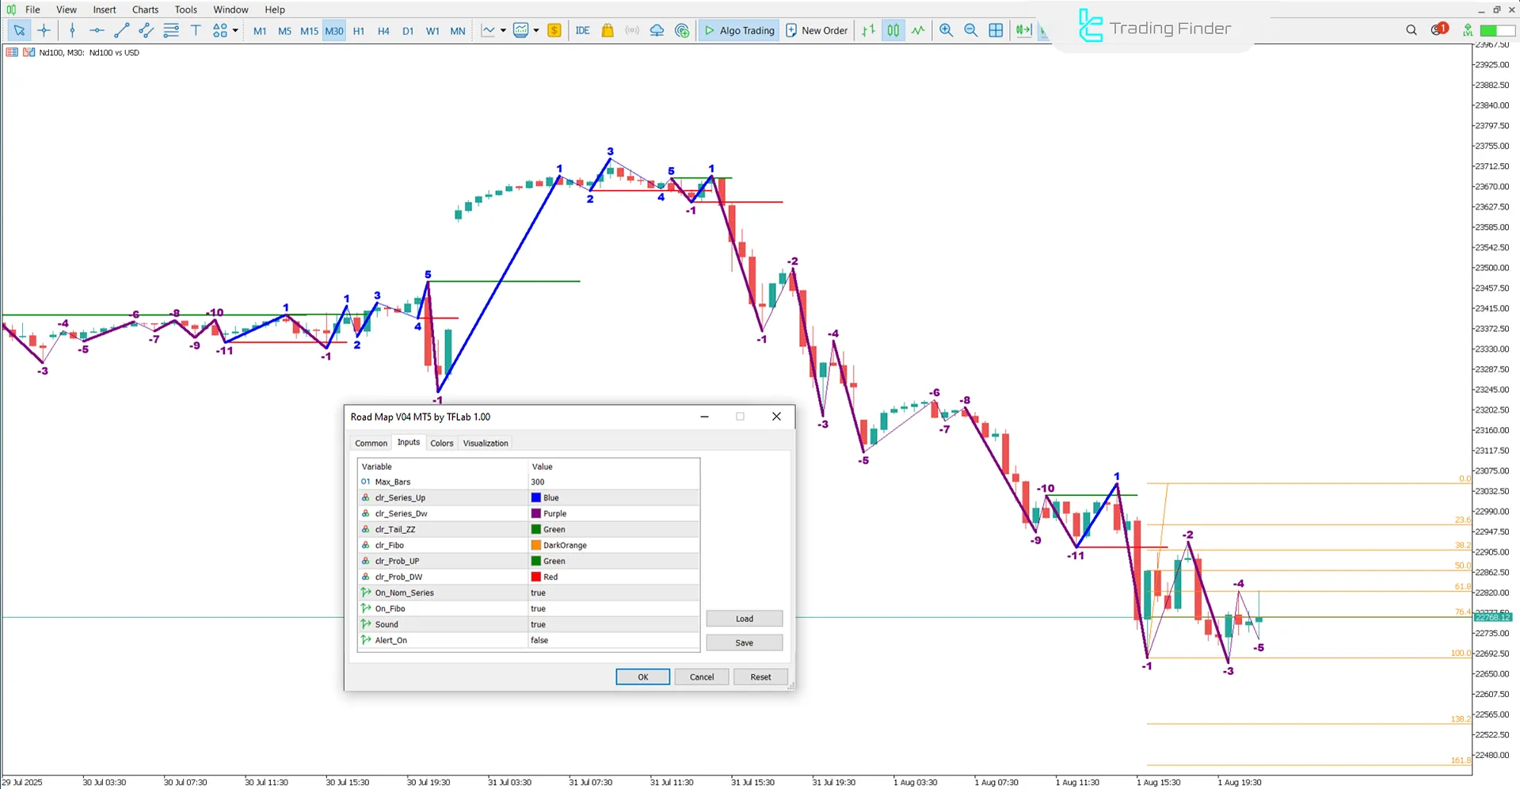Disable the On_Fibo option

pyautogui.click(x=614, y=608)
